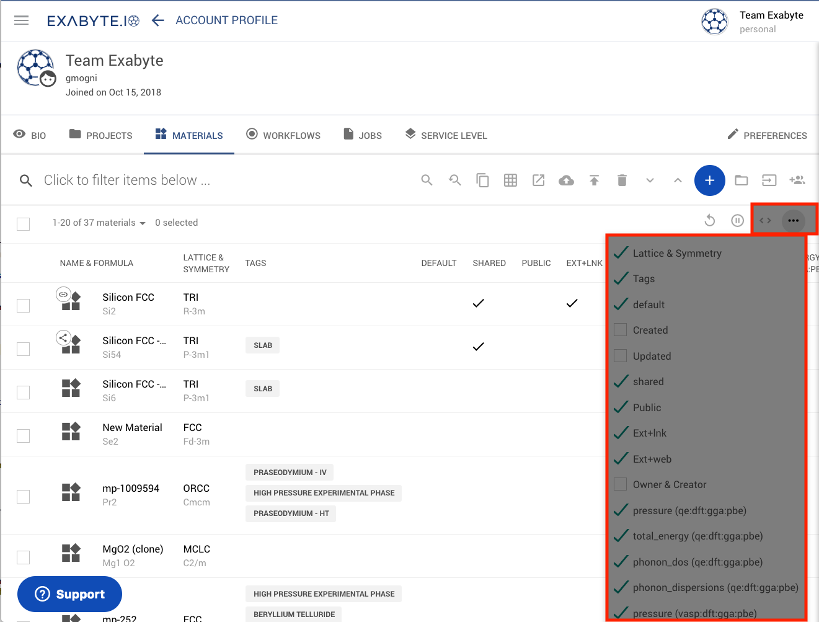Pause live updates with the pause icon
Viewport: 819px width, 622px height.
click(737, 220)
